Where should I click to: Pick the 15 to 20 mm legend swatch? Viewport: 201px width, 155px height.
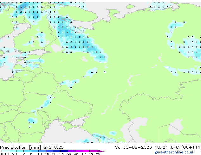[x=49, y=151]
